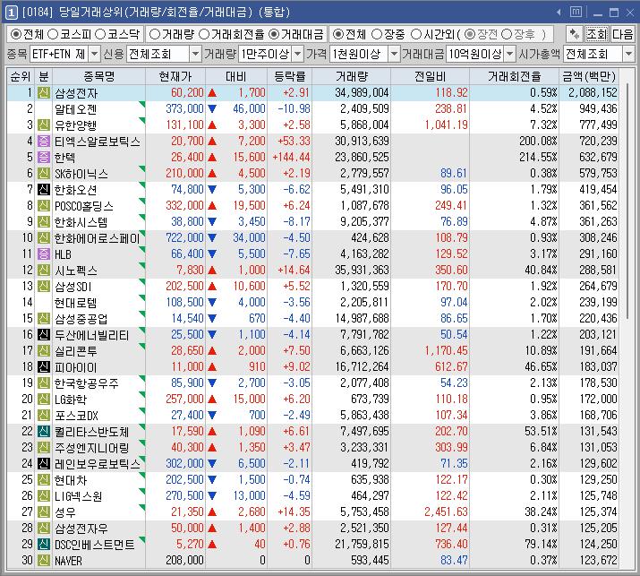Open the 시가총액 전체조회 dropdown
640x576 pixels.
tap(628, 54)
